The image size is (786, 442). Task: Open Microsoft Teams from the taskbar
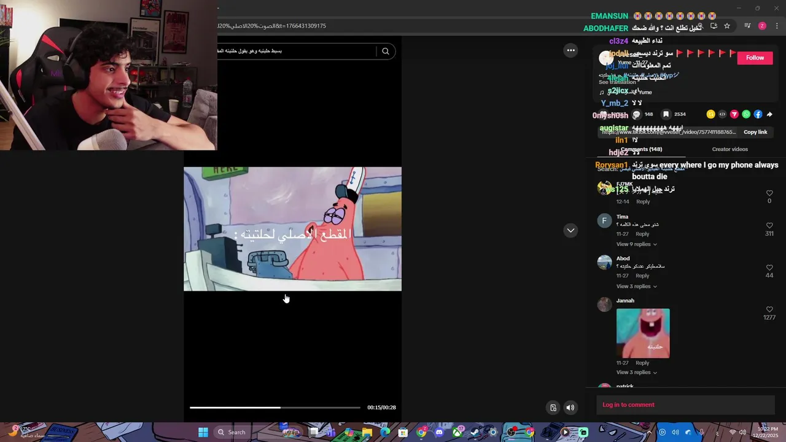pos(332,432)
